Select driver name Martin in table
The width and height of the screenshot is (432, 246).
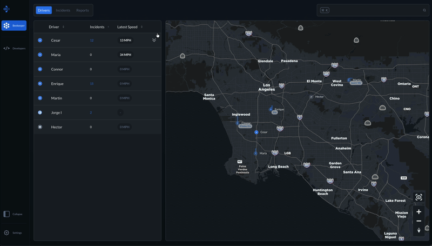(57, 98)
